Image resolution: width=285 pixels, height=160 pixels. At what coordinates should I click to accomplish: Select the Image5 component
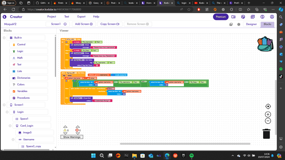(35, 133)
